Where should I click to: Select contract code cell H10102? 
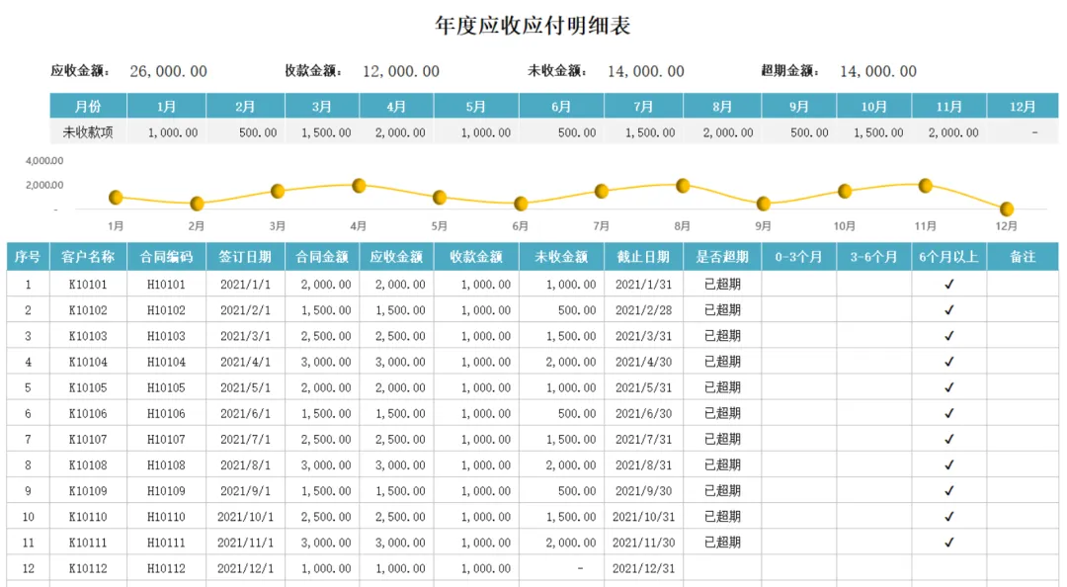[166, 310]
